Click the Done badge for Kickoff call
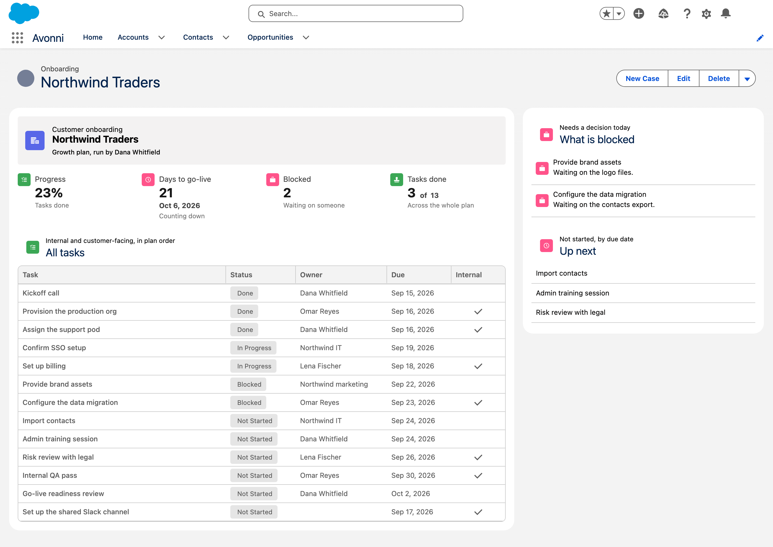The image size is (773, 547). point(245,293)
